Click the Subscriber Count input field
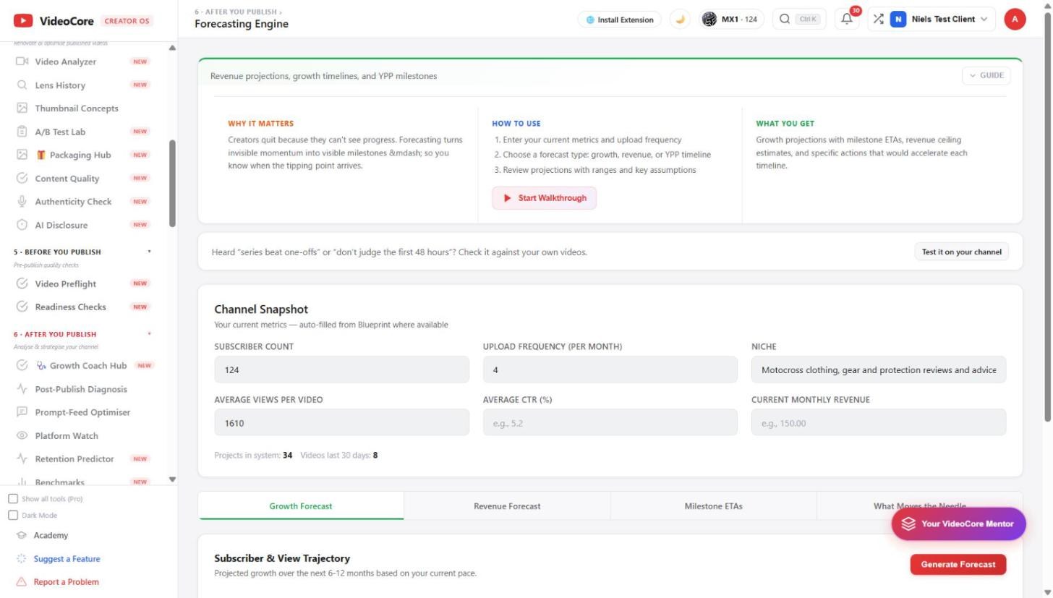The height and width of the screenshot is (598, 1053). pyautogui.click(x=341, y=370)
